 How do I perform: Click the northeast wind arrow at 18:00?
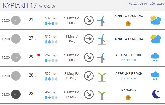[x=89, y=76]
